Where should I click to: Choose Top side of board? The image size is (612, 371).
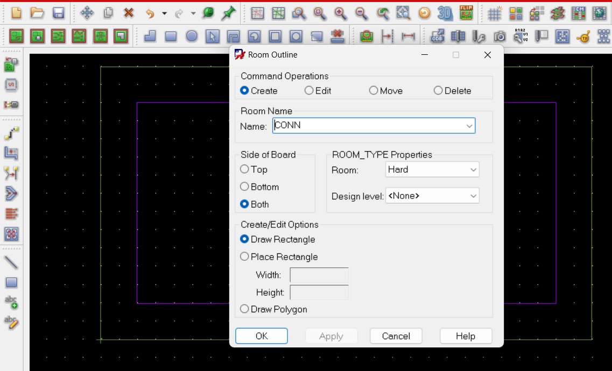coord(245,169)
